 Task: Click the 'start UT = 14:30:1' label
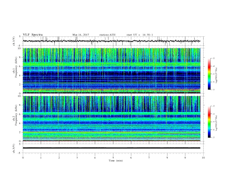pyautogui.click(x=140, y=35)
